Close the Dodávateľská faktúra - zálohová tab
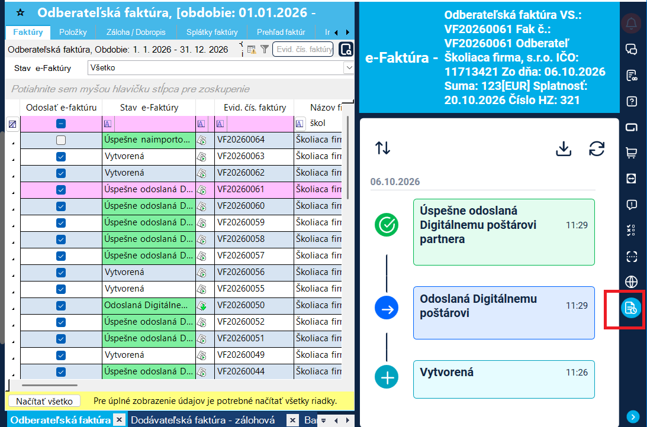This screenshot has width=647, height=427. tap(292, 420)
